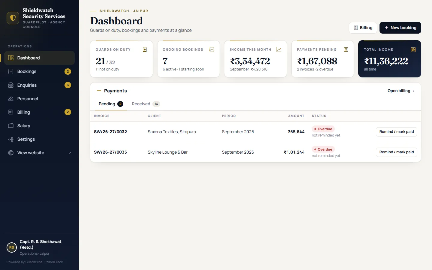This screenshot has height=270, width=432.
Task: Click the Dashboard grid icon in sidebar
Action: click(11, 58)
